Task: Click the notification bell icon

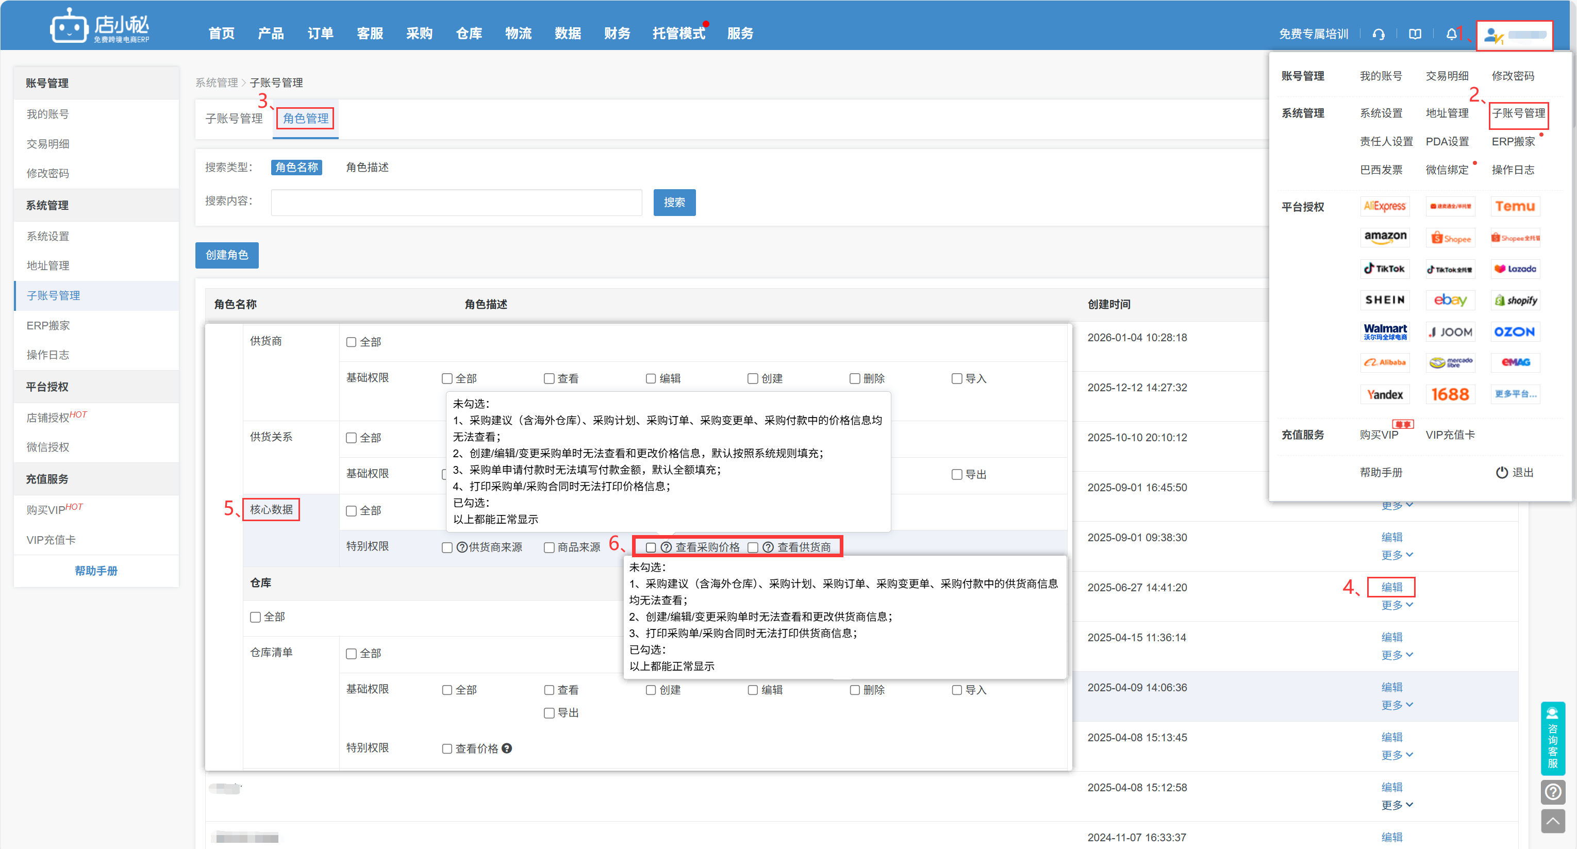Action: (x=1451, y=34)
